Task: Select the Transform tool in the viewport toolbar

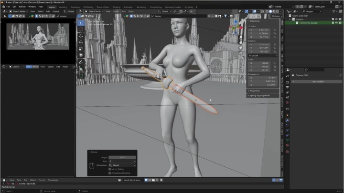Action: click(81, 55)
